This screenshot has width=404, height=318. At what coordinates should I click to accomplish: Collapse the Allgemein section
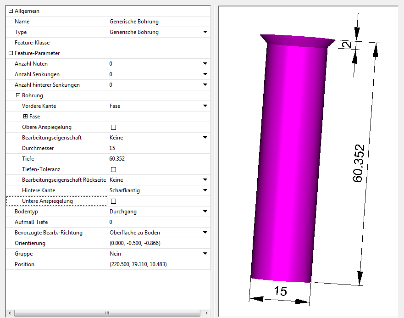(11, 11)
